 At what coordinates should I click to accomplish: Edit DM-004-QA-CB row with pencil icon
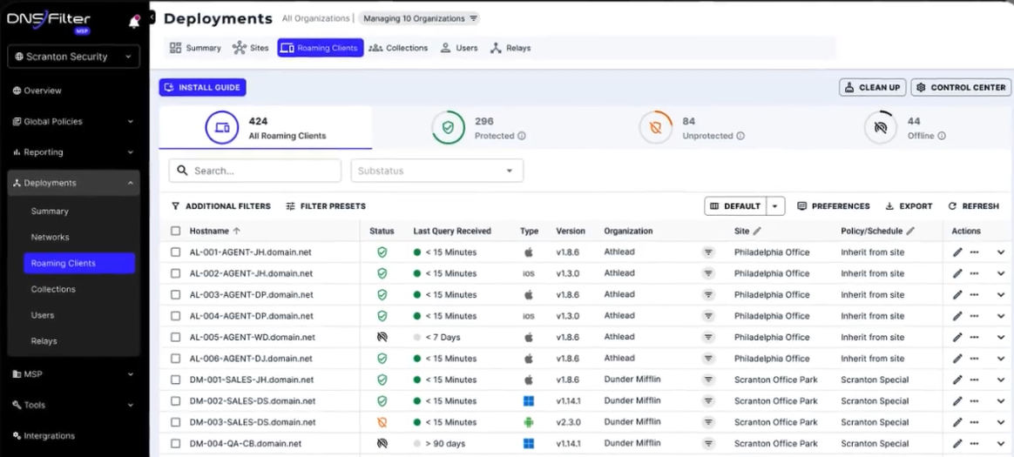[x=957, y=443]
